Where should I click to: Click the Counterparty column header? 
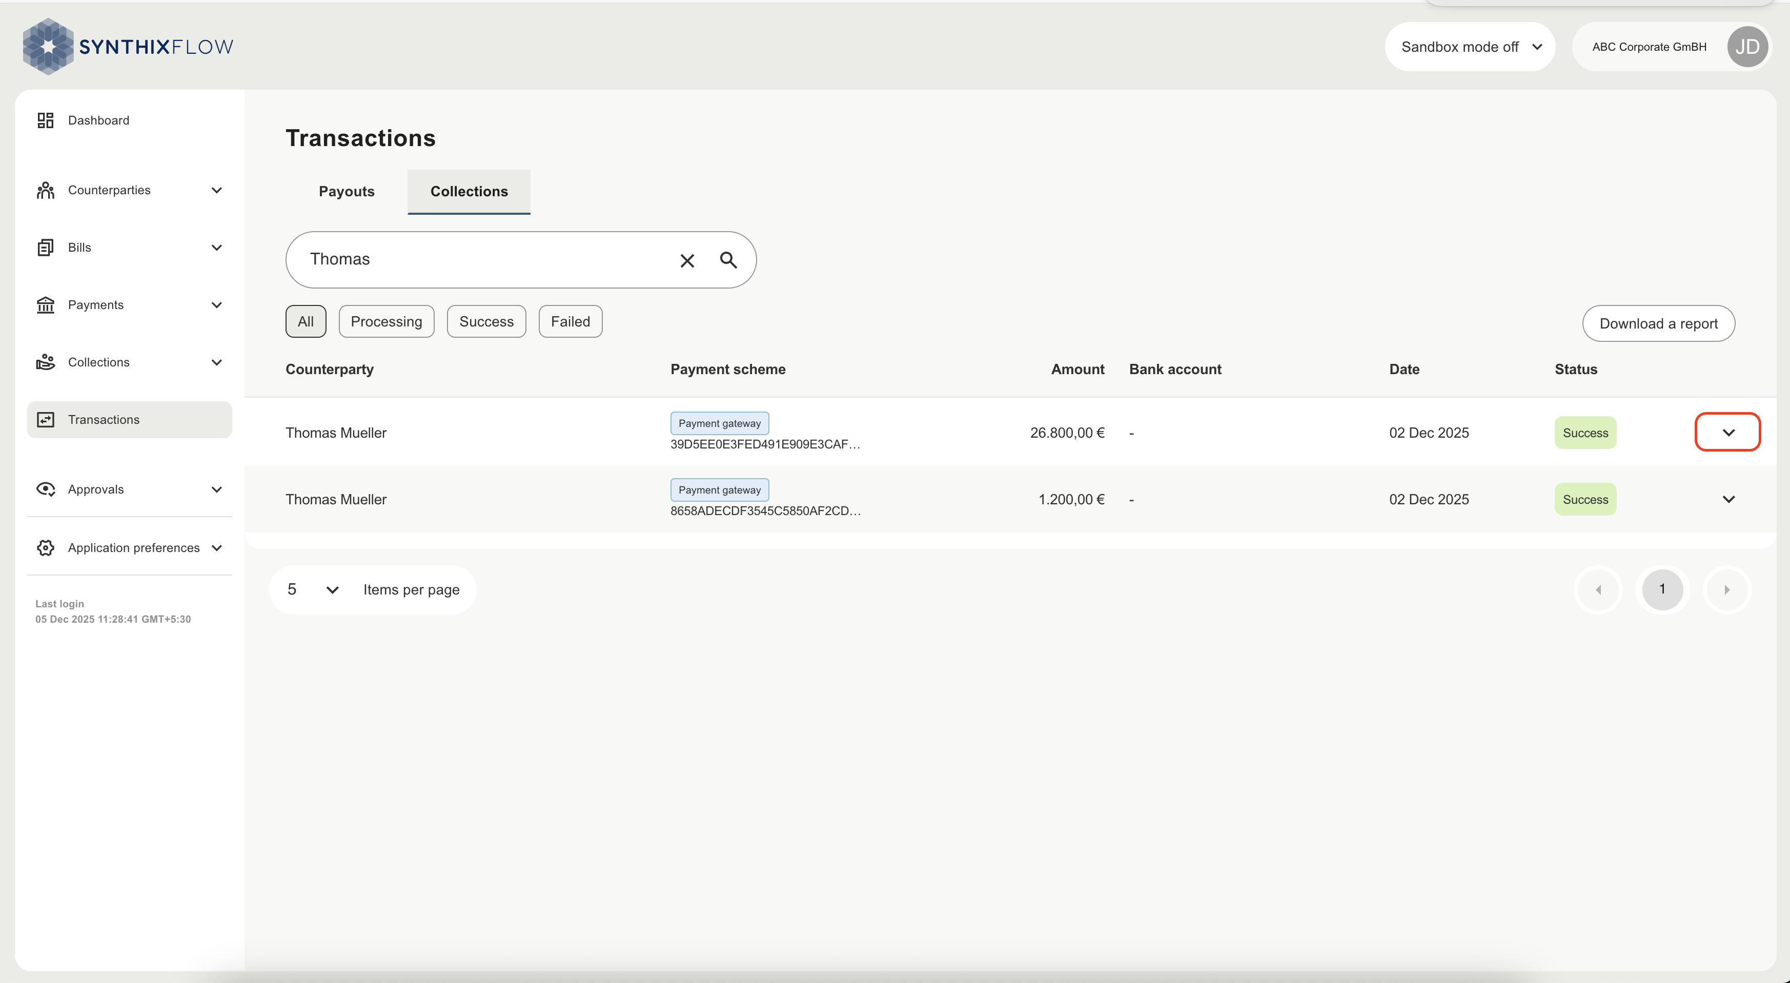330,370
